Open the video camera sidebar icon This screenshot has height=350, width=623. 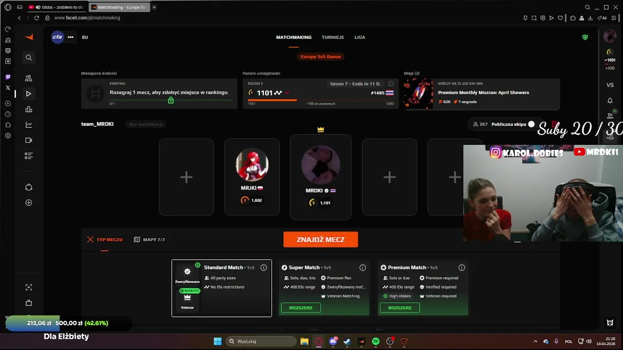click(29, 140)
